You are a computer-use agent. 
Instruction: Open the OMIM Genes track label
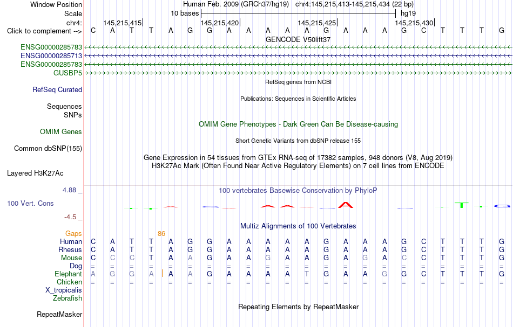[x=61, y=132]
